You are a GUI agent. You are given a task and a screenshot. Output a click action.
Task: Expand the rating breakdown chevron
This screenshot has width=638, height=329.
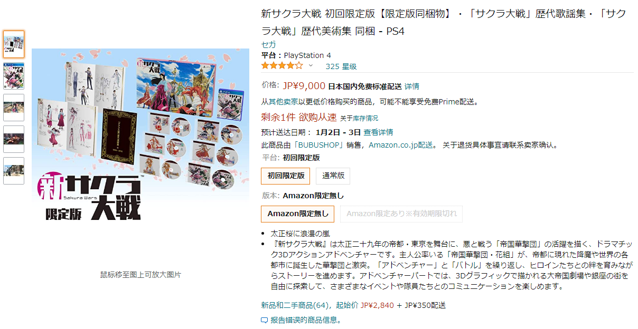pyautogui.click(x=311, y=66)
